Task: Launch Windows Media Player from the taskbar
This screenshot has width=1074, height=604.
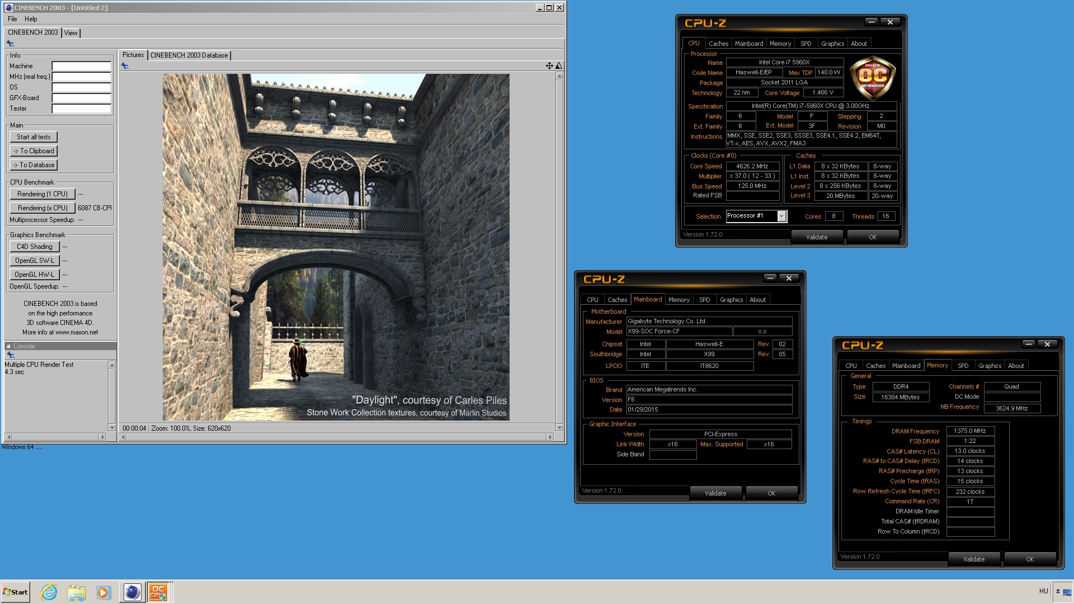Action: tap(103, 592)
